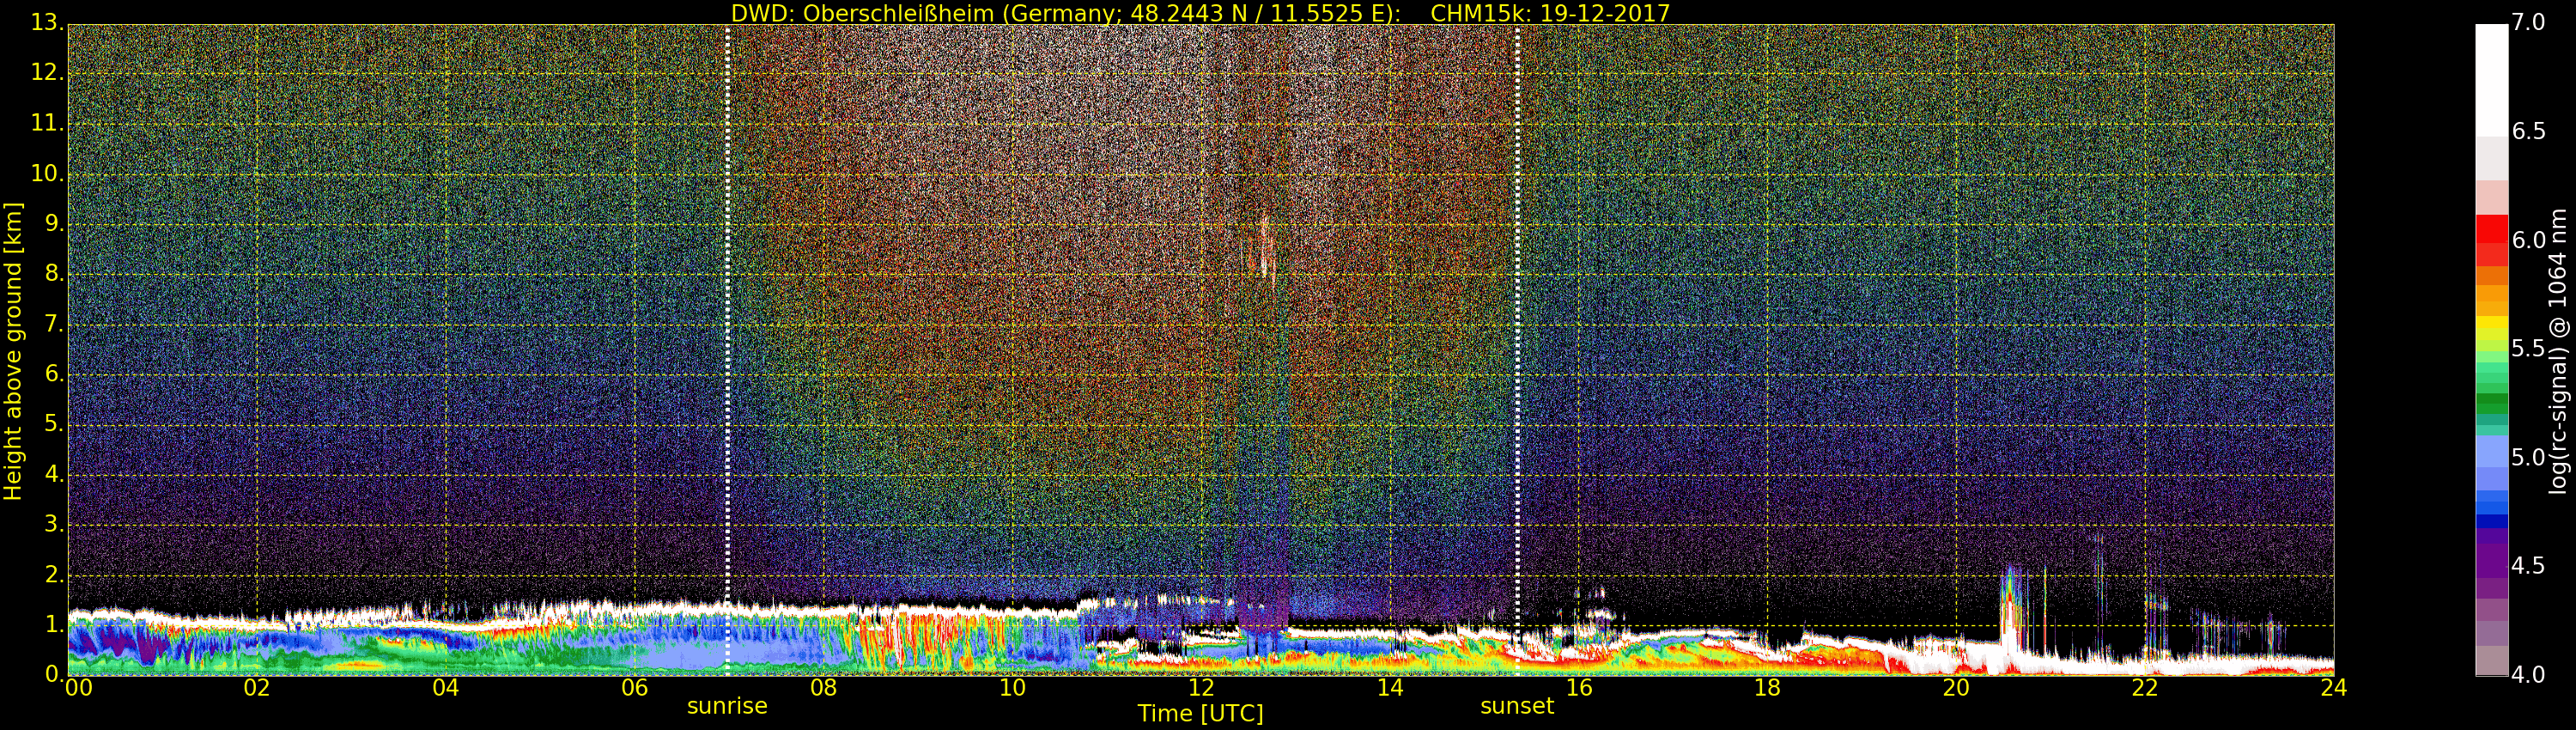
Task: Click the "22" time axis tick label
Action: (2145, 688)
